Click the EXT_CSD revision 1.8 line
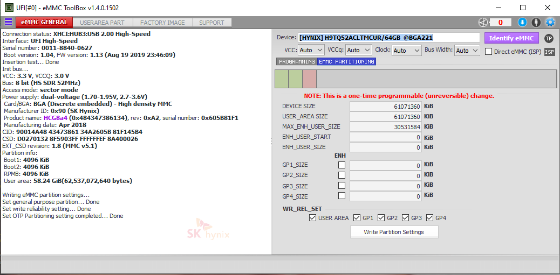The height and width of the screenshot is (275, 560). point(49,146)
